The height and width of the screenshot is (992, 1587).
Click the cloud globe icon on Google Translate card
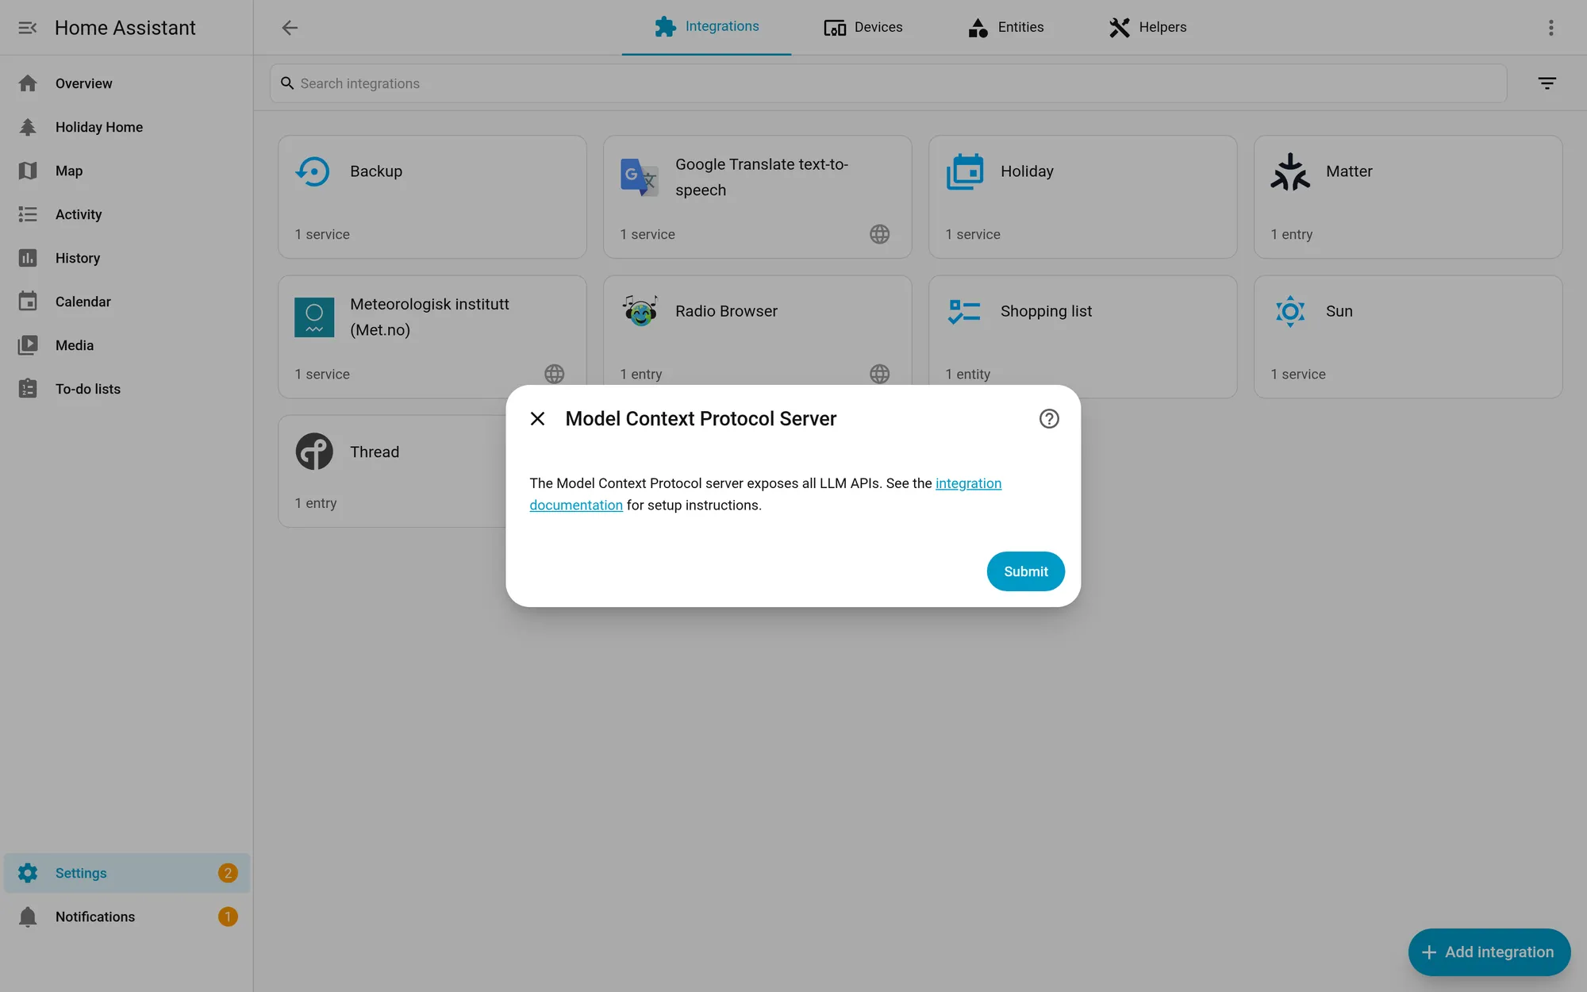point(879,234)
